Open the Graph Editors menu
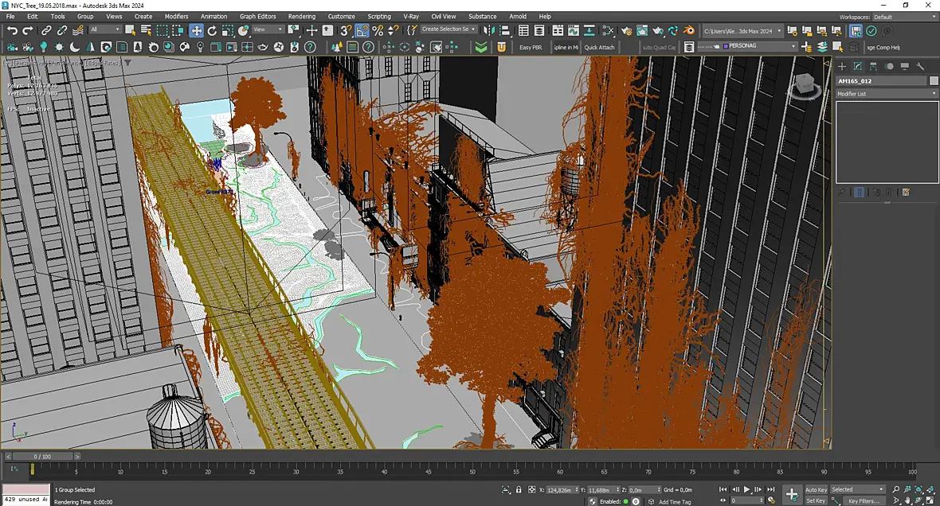 click(258, 16)
